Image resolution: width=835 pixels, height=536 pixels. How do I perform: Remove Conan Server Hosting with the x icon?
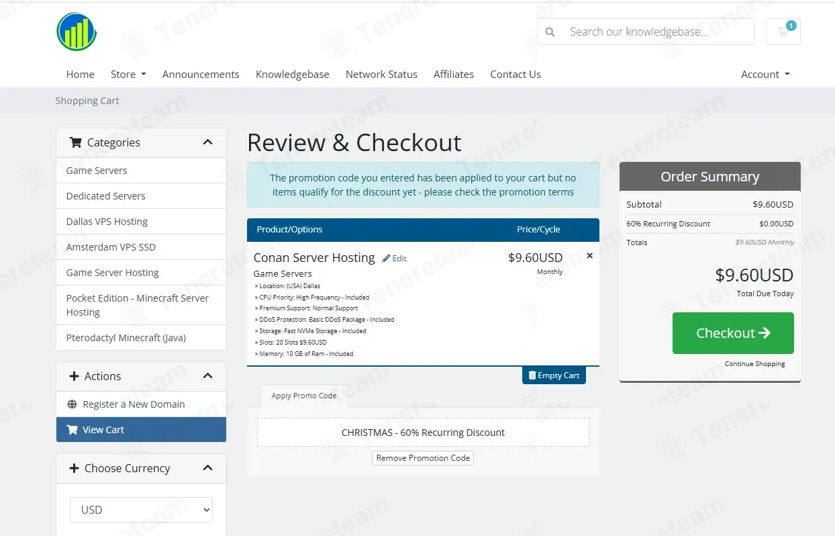589,256
